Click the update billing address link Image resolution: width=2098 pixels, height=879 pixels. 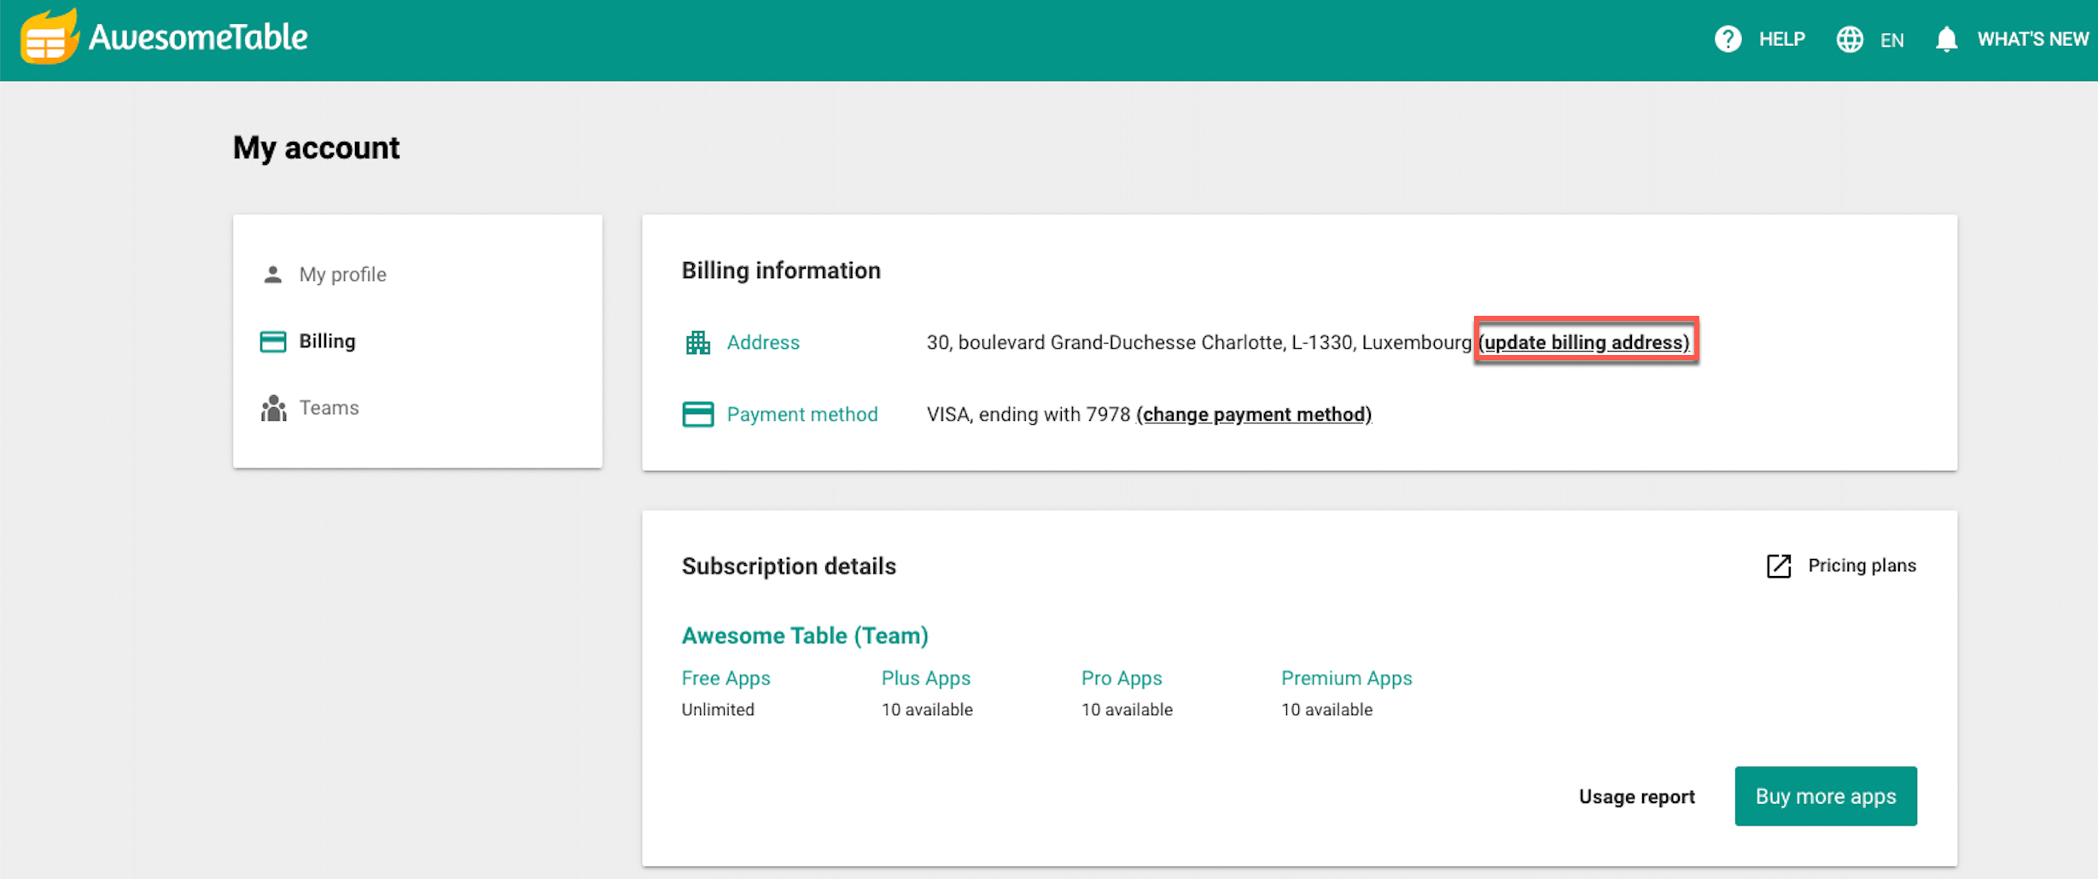point(1584,342)
